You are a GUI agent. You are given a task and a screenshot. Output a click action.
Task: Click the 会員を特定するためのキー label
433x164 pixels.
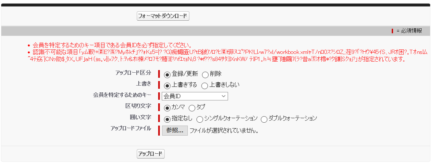pos(122,95)
